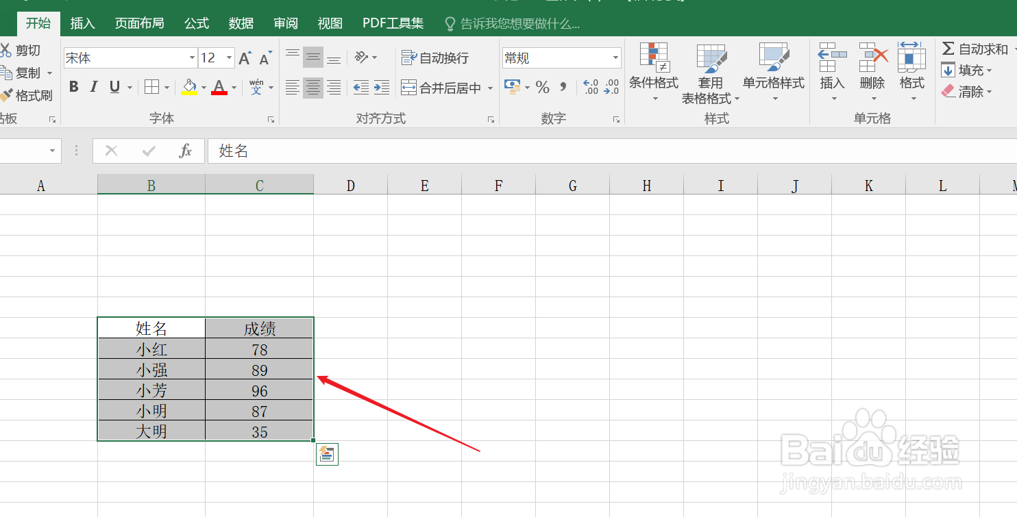Apply red font color A
Image resolution: width=1017 pixels, height=517 pixels.
coord(219,87)
